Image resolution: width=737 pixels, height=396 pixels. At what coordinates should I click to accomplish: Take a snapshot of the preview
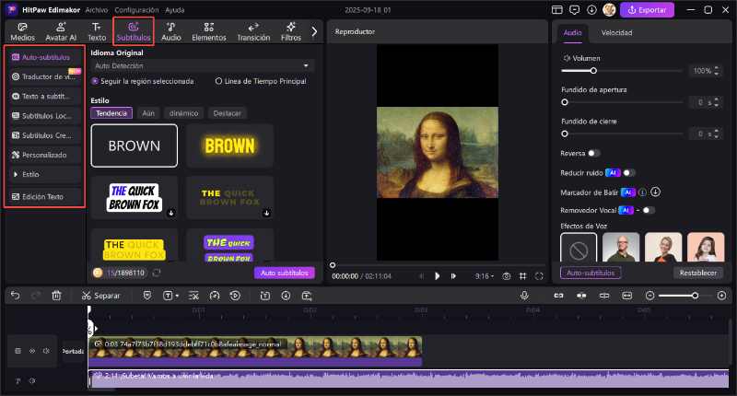506,276
